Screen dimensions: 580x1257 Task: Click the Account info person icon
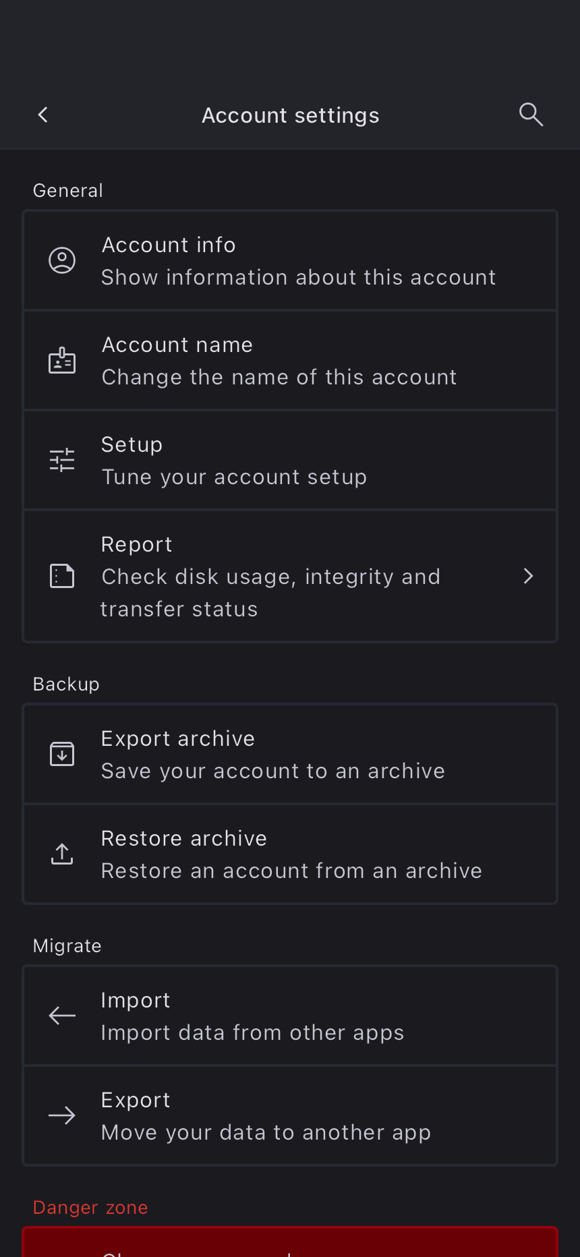(x=62, y=260)
